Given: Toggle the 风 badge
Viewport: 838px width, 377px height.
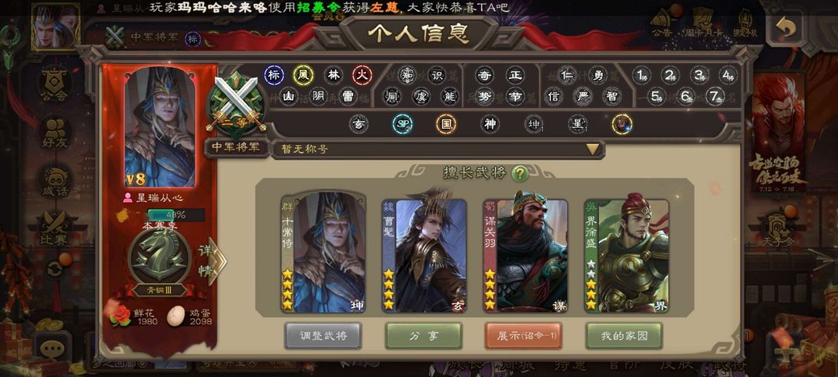Looking at the screenshot, I should pyautogui.click(x=303, y=75).
